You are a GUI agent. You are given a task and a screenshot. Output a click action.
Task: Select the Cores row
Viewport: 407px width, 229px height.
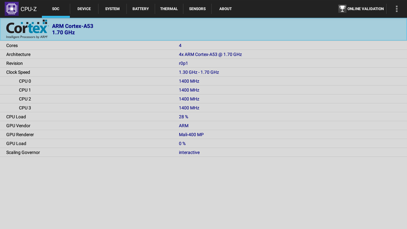(203, 46)
